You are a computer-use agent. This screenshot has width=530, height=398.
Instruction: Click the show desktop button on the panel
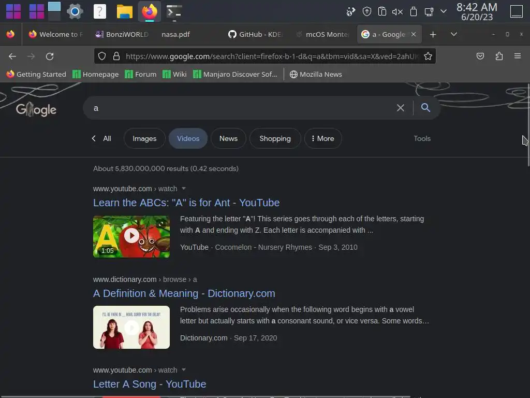(x=517, y=11)
